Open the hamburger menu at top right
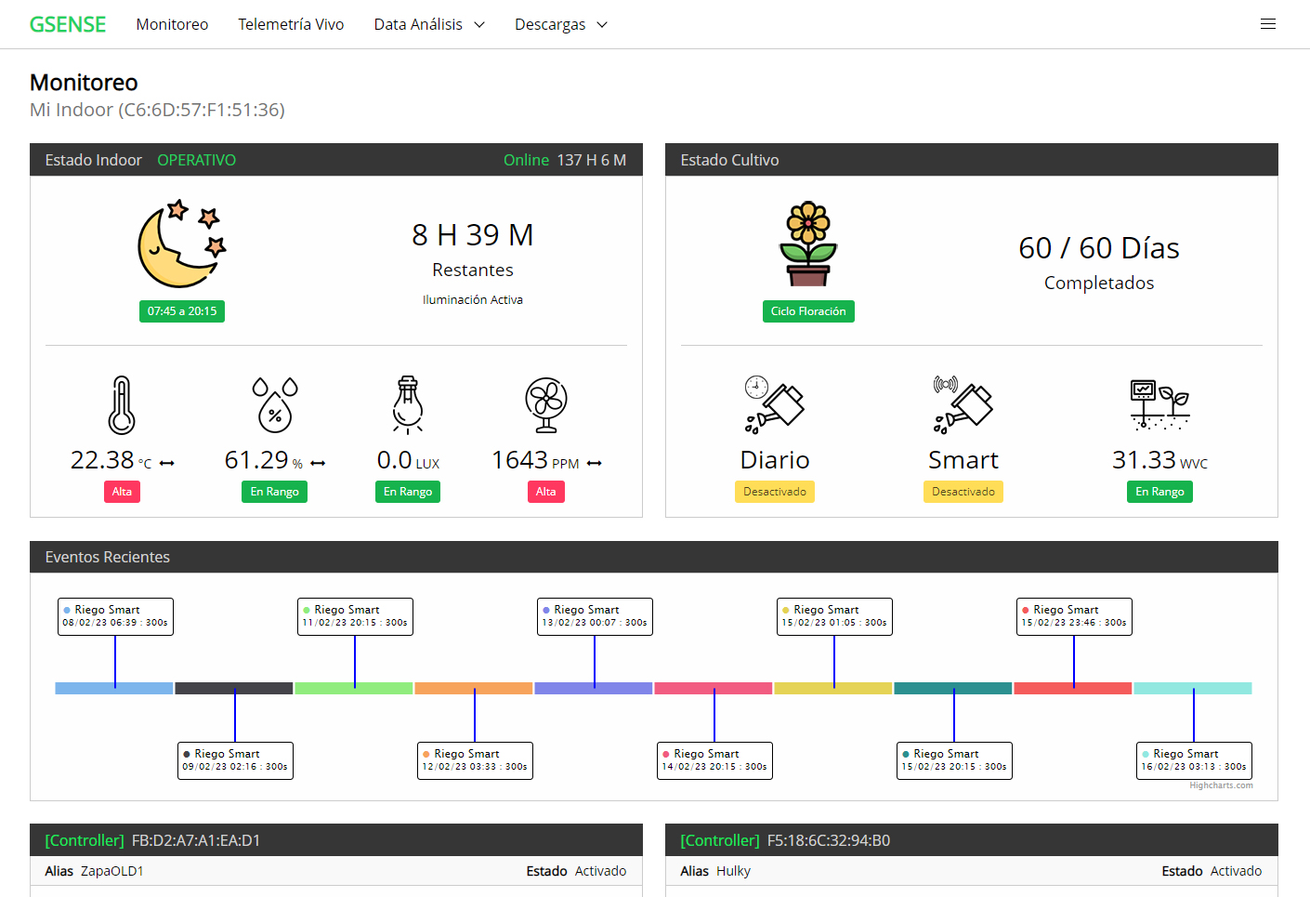The image size is (1310, 897). click(x=1267, y=24)
